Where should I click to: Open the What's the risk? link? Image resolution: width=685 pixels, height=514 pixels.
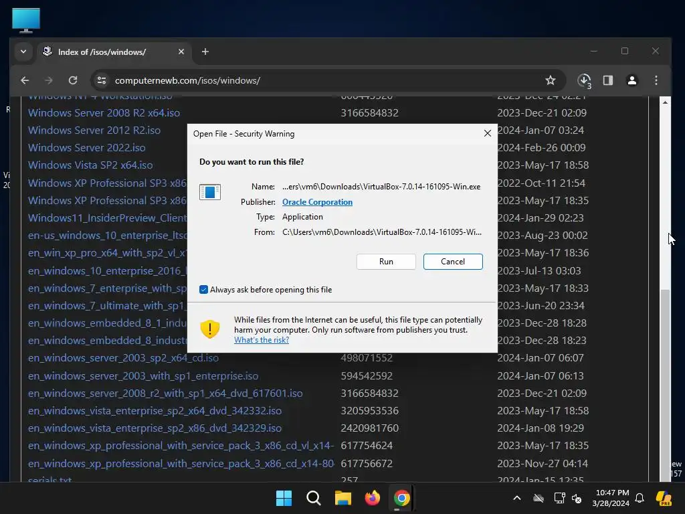coord(262,339)
